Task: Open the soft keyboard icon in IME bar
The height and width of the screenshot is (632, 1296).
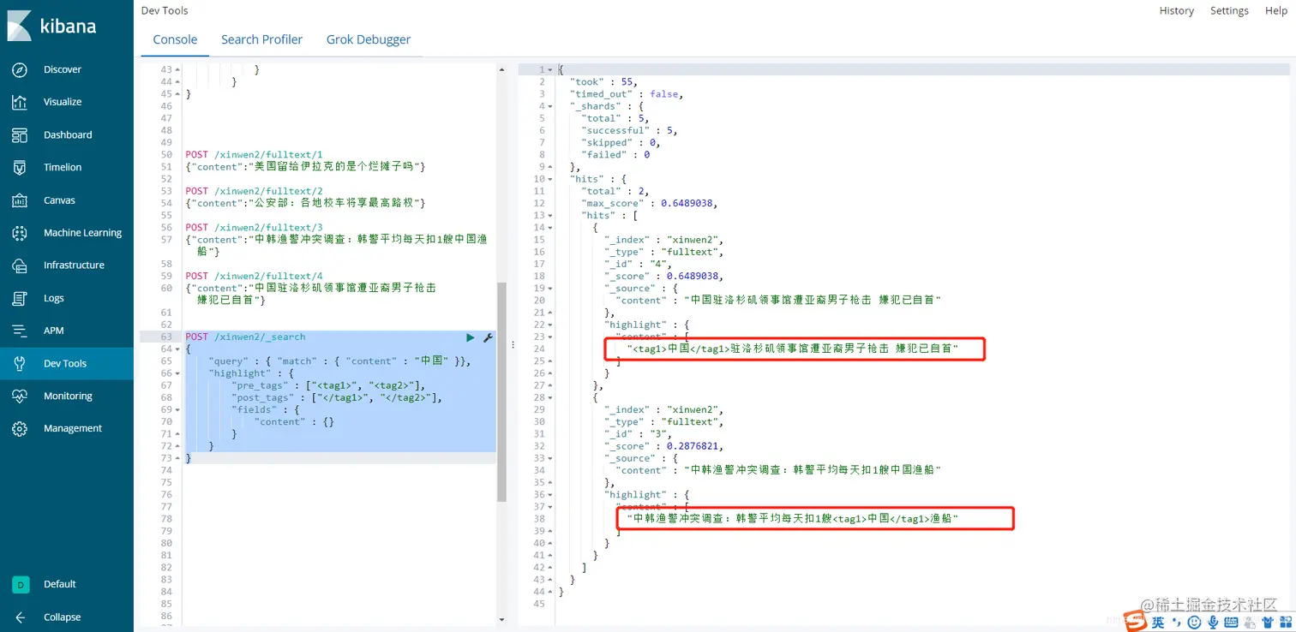Action: pyautogui.click(x=1231, y=622)
